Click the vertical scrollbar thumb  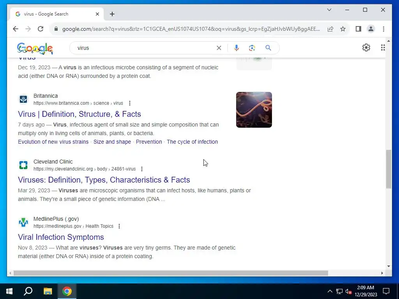point(388,169)
